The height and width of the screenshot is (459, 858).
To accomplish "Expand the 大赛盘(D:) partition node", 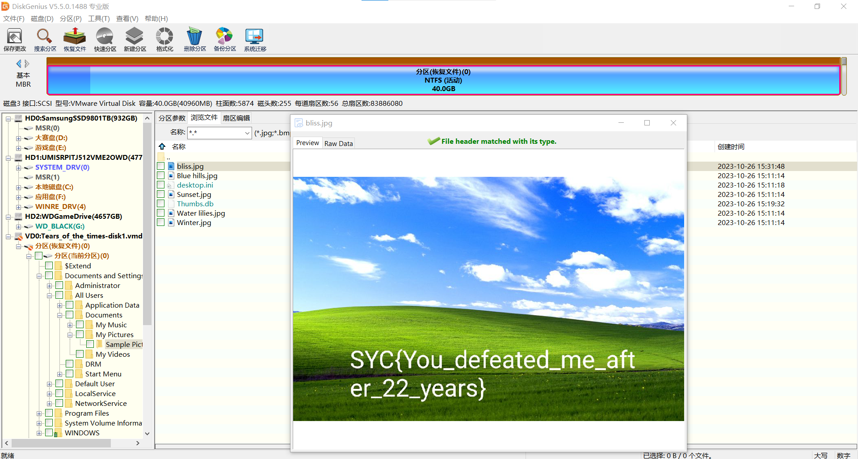I will click(18, 138).
